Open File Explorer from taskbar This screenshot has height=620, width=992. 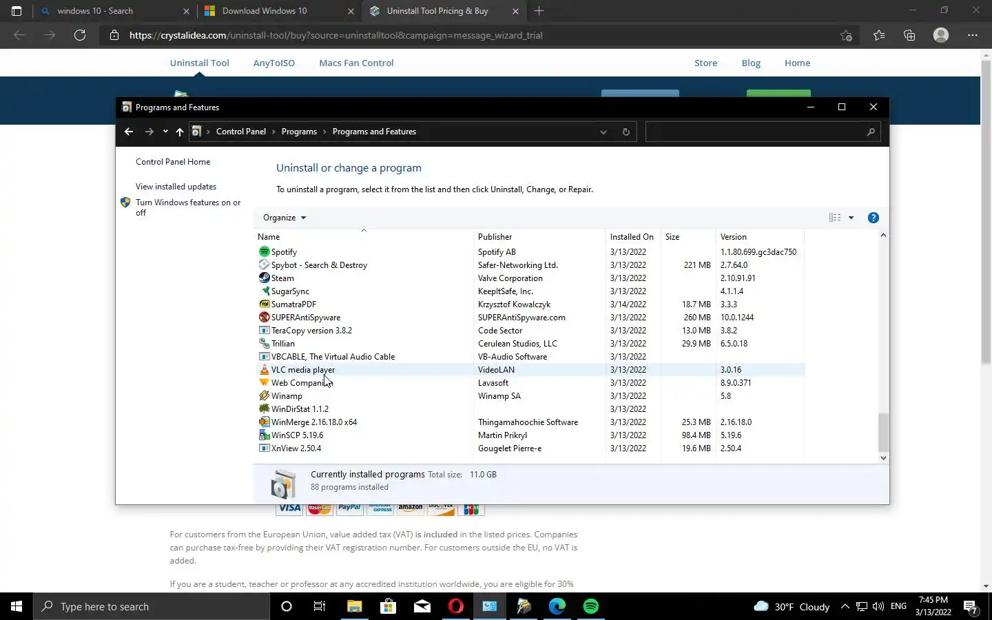354,606
